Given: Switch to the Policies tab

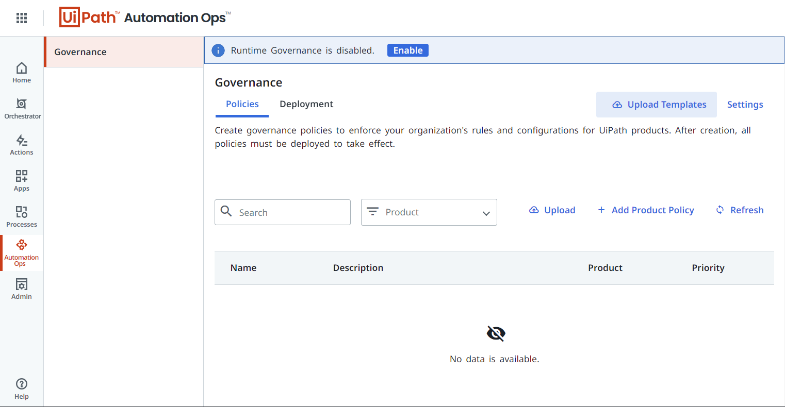Looking at the screenshot, I should 242,104.
